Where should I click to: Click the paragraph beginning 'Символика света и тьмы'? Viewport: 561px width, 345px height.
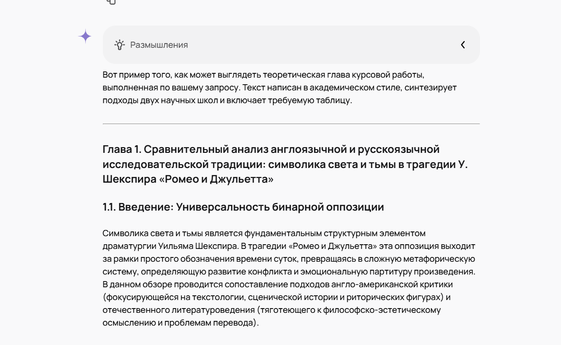[289, 278]
